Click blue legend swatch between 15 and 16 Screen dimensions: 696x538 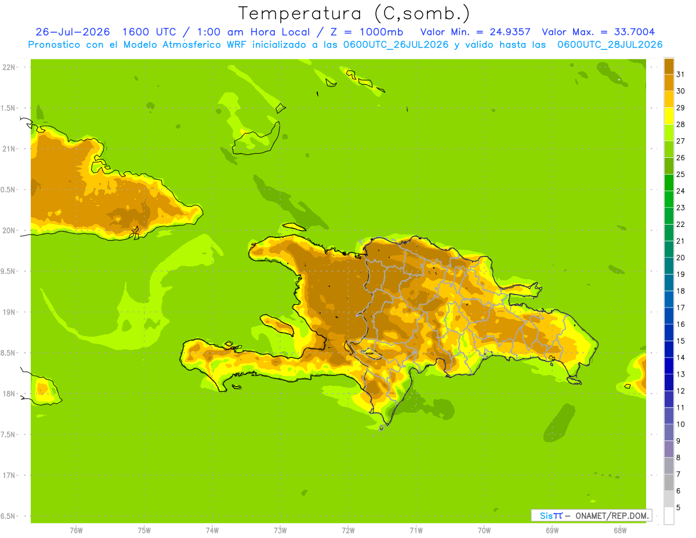[x=669, y=333]
